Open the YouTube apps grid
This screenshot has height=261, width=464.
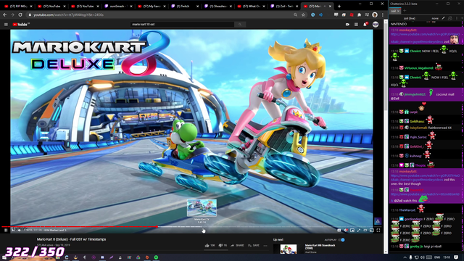point(356,24)
